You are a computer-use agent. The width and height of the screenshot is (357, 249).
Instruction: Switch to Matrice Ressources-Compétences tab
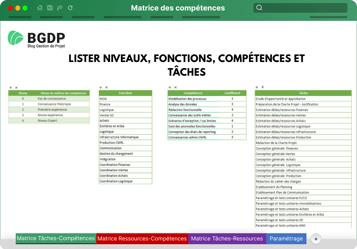pos(142,238)
